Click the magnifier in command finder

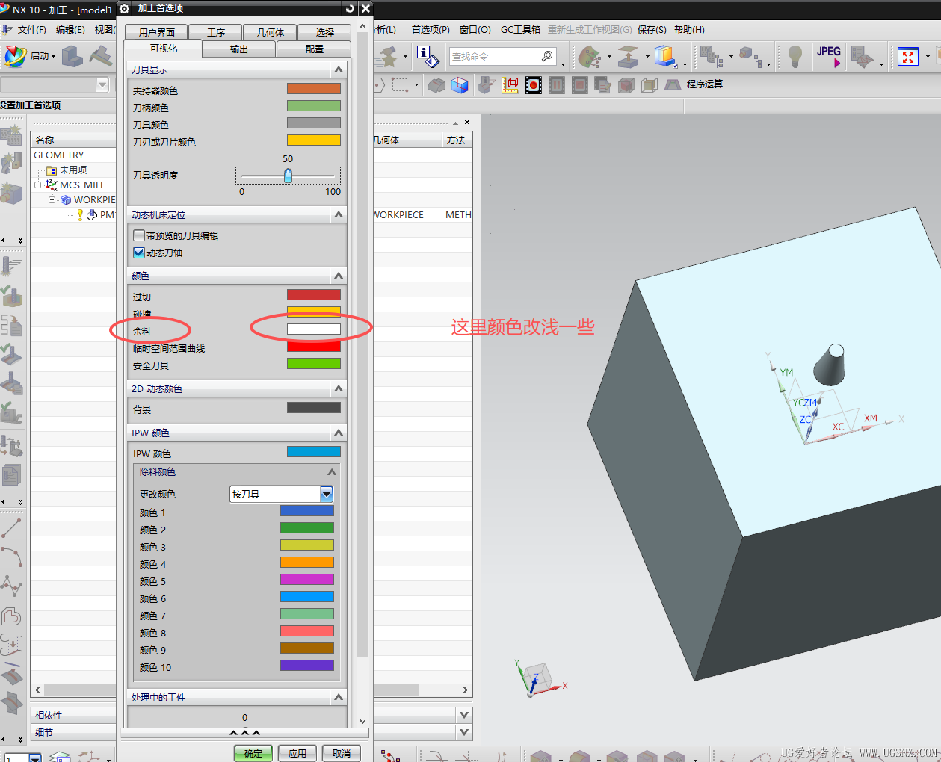(547, 56)
